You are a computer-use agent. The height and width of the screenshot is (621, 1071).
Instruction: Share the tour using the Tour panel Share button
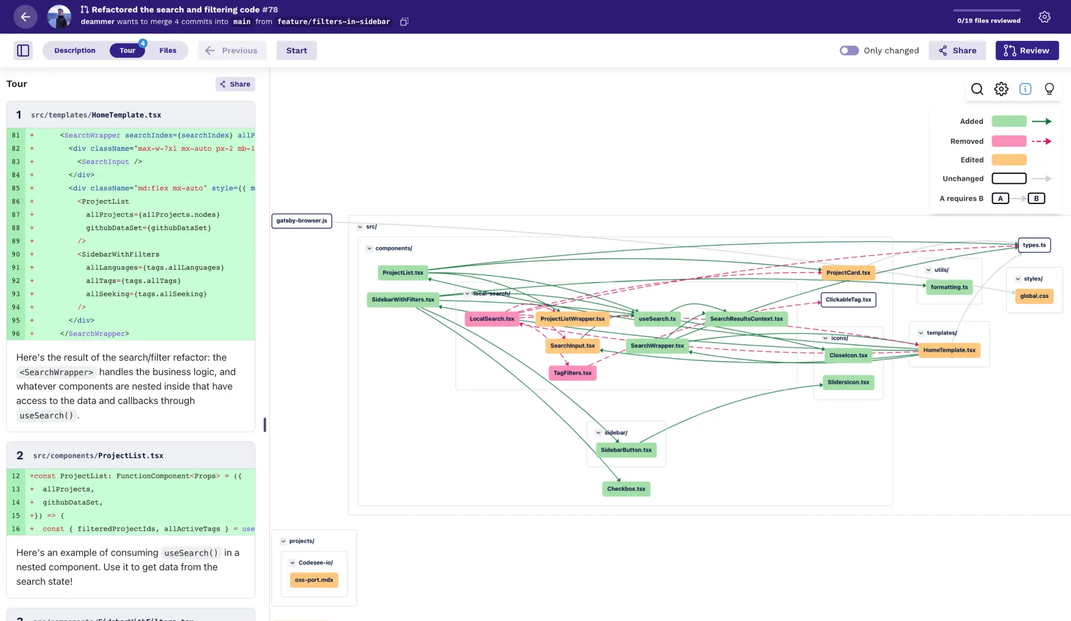pos(235,84)
